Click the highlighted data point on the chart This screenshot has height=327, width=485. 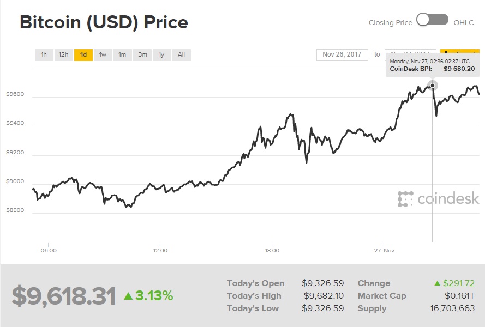point(433,86)
